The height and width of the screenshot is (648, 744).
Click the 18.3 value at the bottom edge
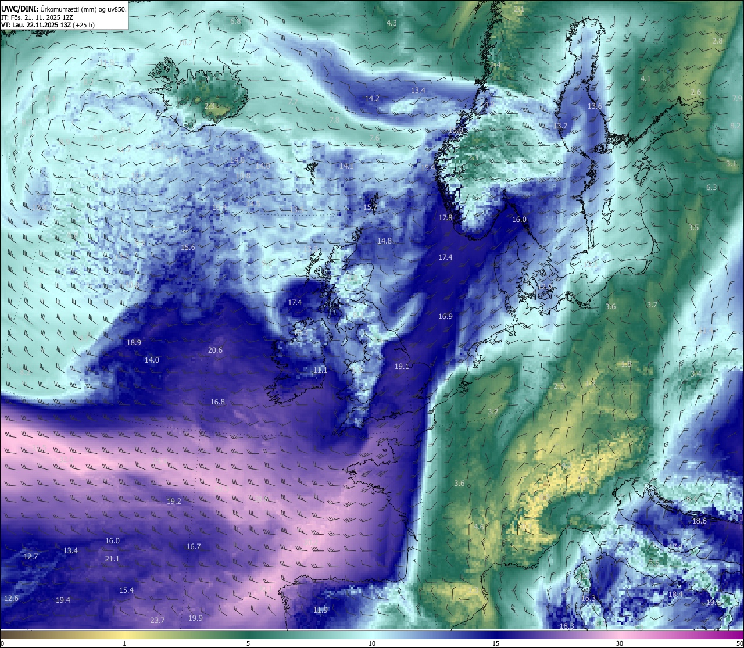567,626
